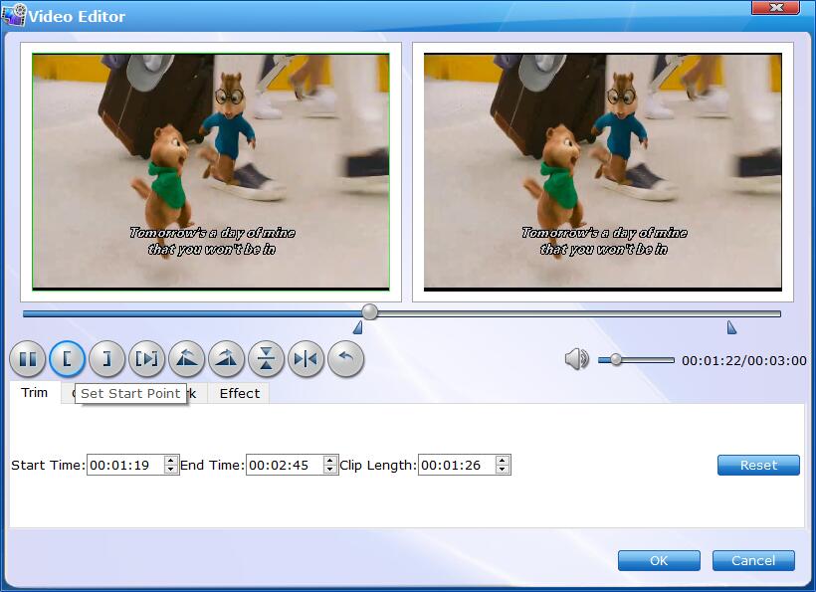The width and height of the screenshot is (816, 592).
Task: Decrease End Time with down arrow
Action: (330, 470)
